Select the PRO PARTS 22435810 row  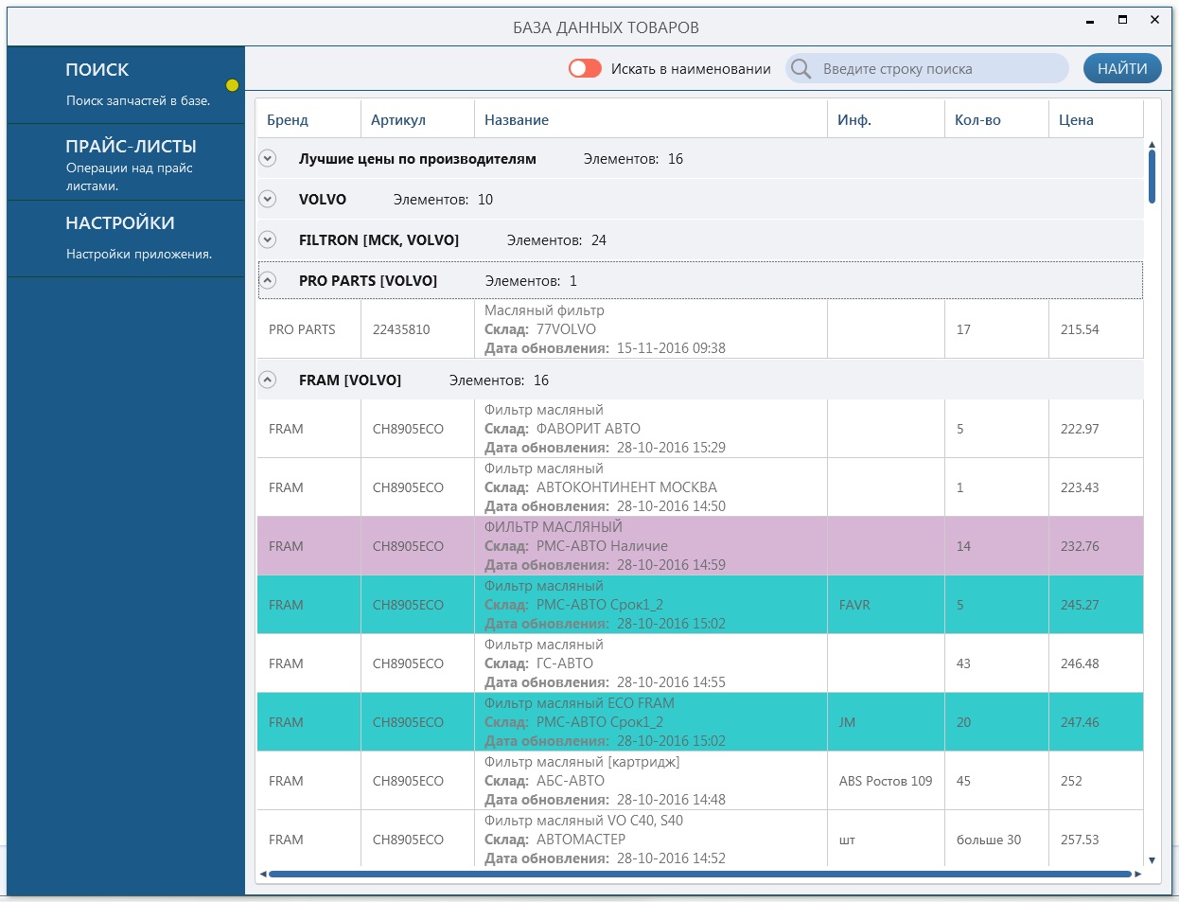click(x=700, y=329)
